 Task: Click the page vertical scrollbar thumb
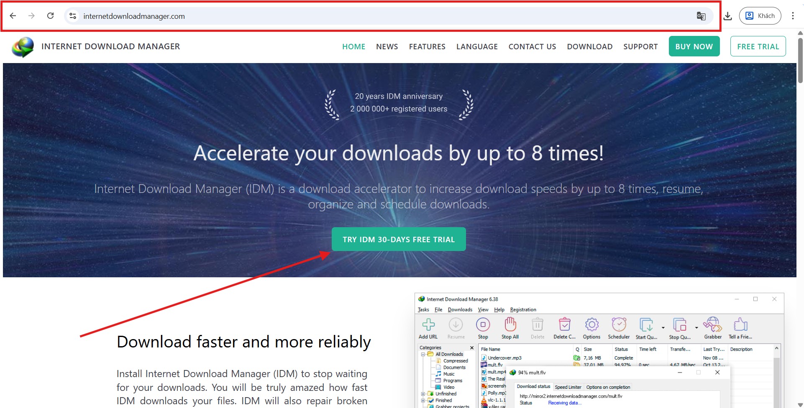coord(800,61)
